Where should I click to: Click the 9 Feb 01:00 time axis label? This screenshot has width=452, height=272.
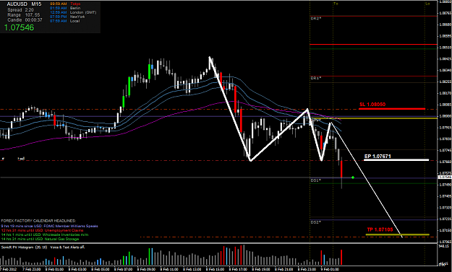pyautogui.click(x=330, y=269)
